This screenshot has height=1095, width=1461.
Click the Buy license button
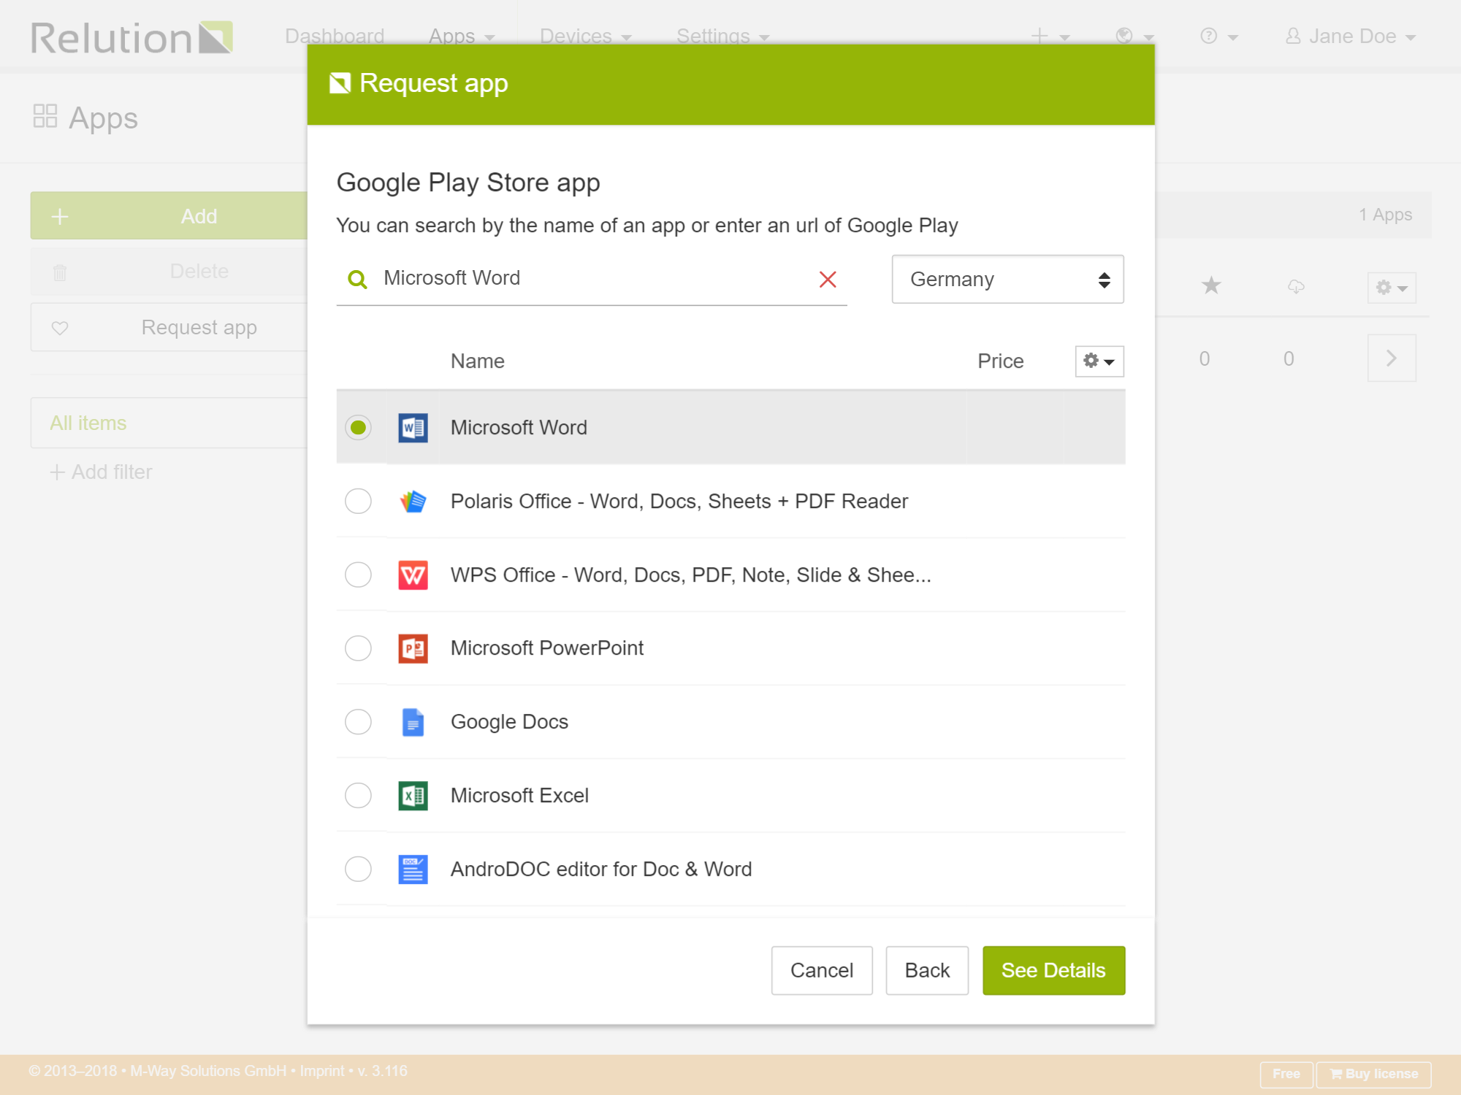1373,1074
